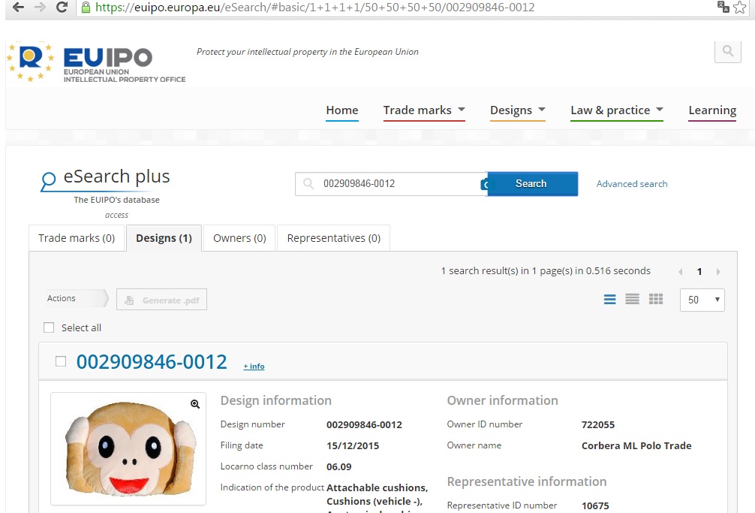Select the filing date 15/12/2015
Image resolution: width=755 pixels, height=513 pixels.
coord(353,445)
